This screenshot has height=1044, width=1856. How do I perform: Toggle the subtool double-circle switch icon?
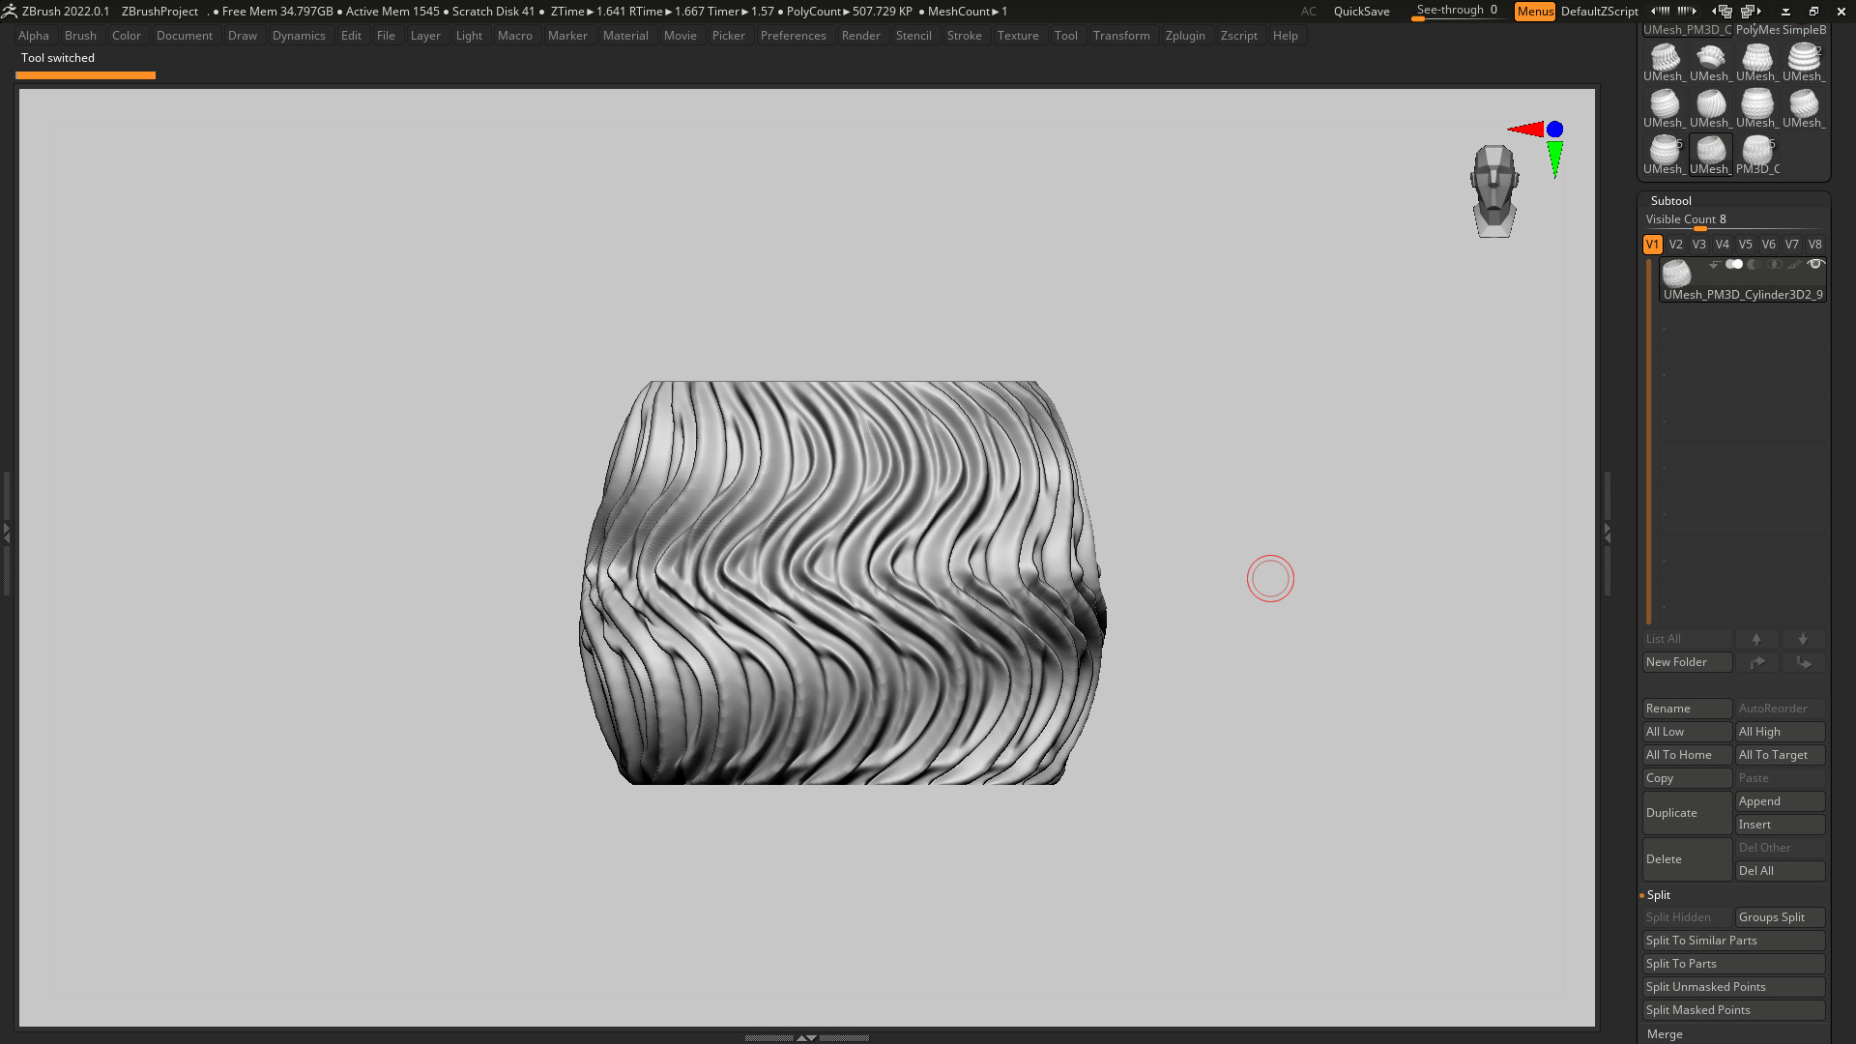coord(1734,264)
